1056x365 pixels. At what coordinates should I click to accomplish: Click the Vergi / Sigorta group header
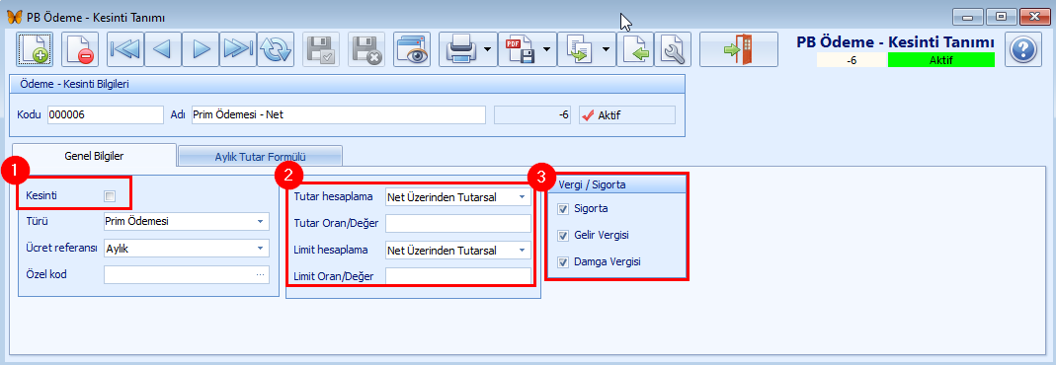click(x=616, y=184)
